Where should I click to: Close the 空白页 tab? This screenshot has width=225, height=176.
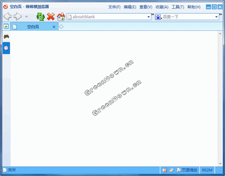[x=54, y=27]
